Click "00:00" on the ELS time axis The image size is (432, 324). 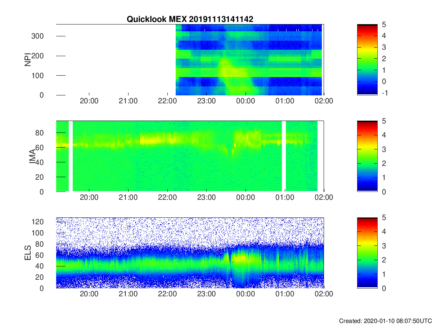click(246, 294)
